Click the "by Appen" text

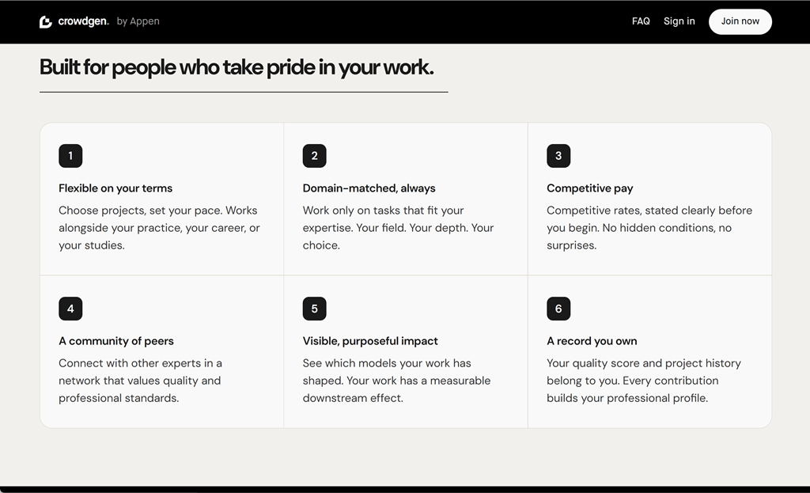pyautogui.click(x=138, y=21)
